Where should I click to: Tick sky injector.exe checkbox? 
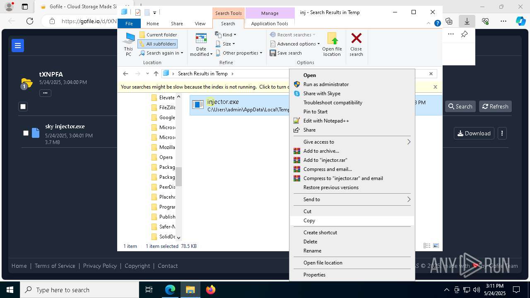pyautogui.click(x=26, y=133)
